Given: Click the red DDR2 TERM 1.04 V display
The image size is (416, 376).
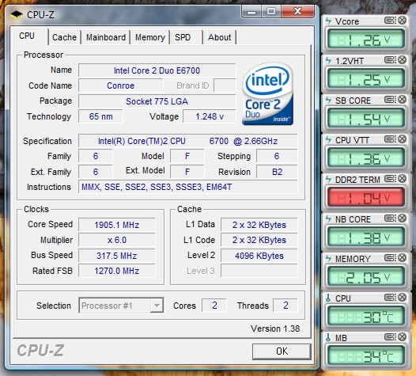Looking at the screenshot, I should click(x=366, y=198).
